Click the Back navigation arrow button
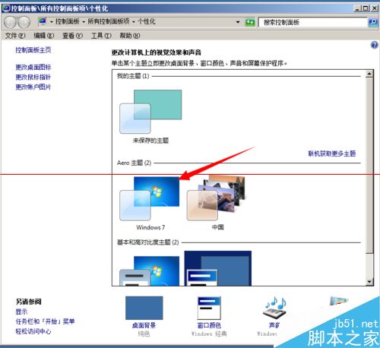This screenshot has width=380, height=348. pos(10,22)
